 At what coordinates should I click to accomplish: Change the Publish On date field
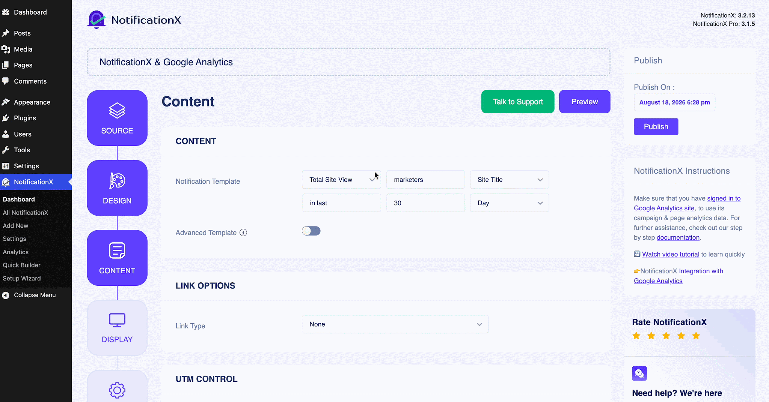[x=674, y=102]
